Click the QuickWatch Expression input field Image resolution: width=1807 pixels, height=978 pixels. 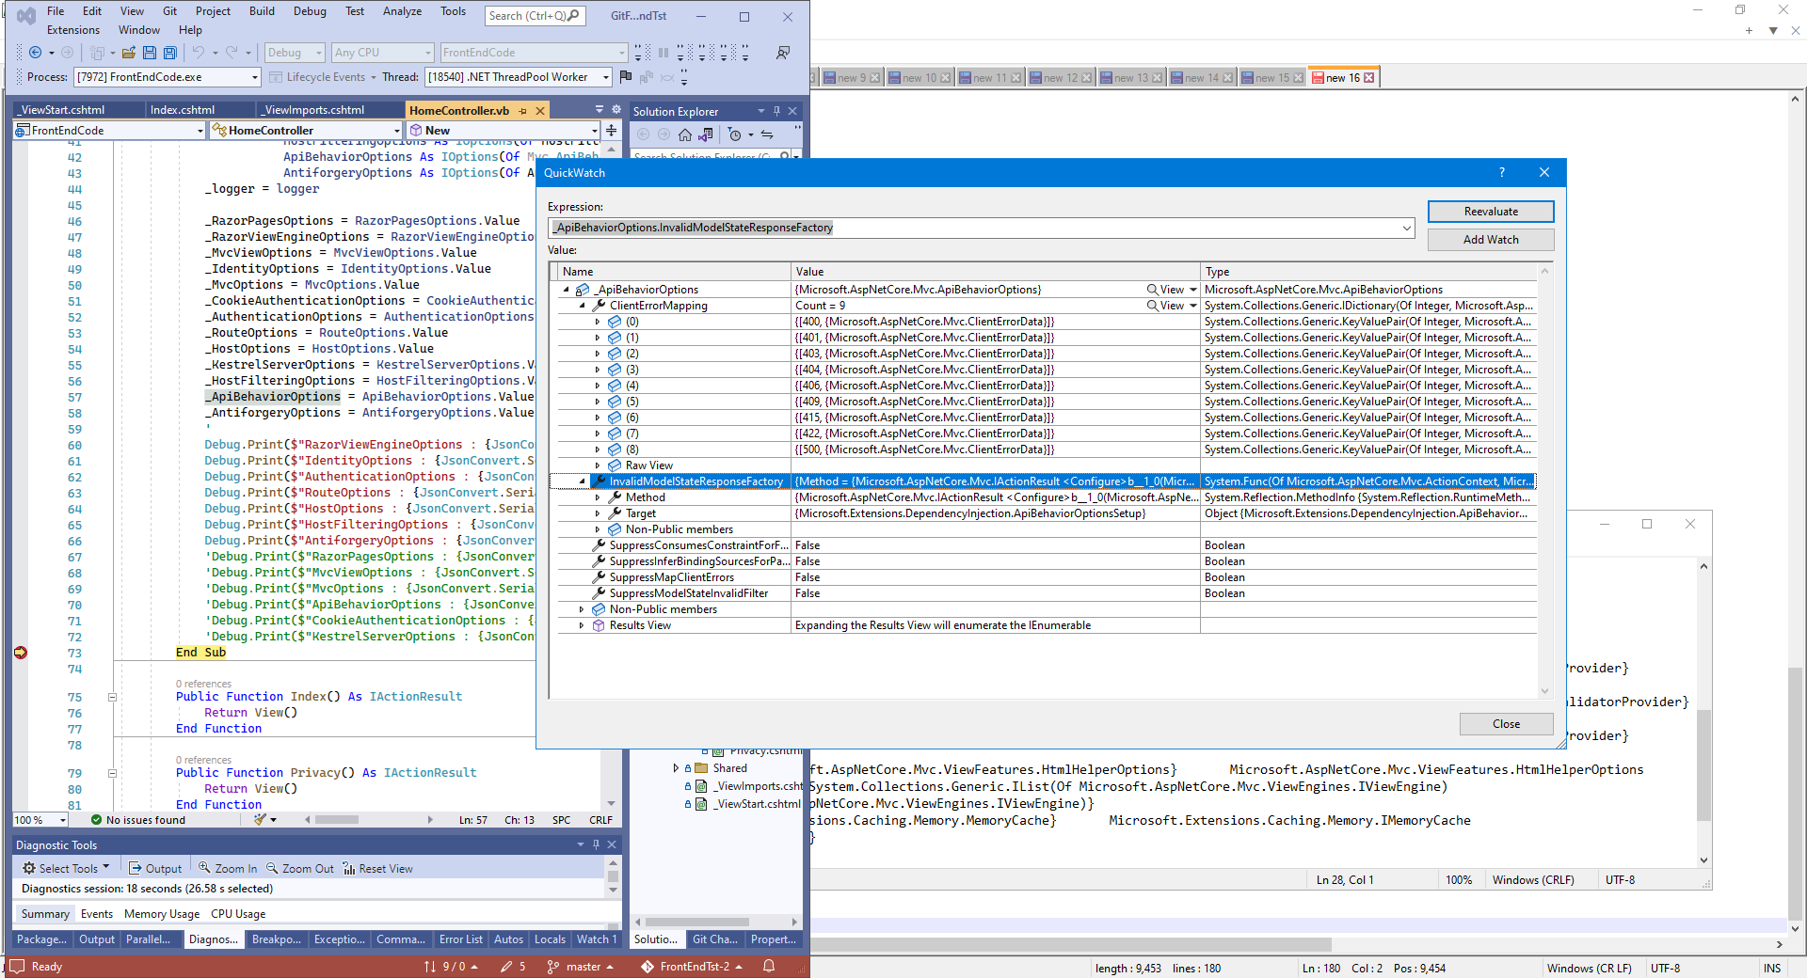click(x=974, y=228)
